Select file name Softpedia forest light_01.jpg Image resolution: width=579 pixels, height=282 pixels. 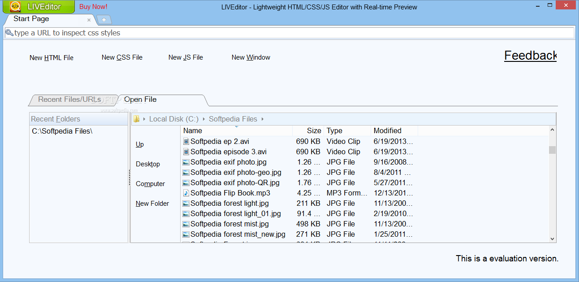236,213
